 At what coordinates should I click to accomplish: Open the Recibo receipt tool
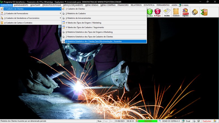(167, 12)
